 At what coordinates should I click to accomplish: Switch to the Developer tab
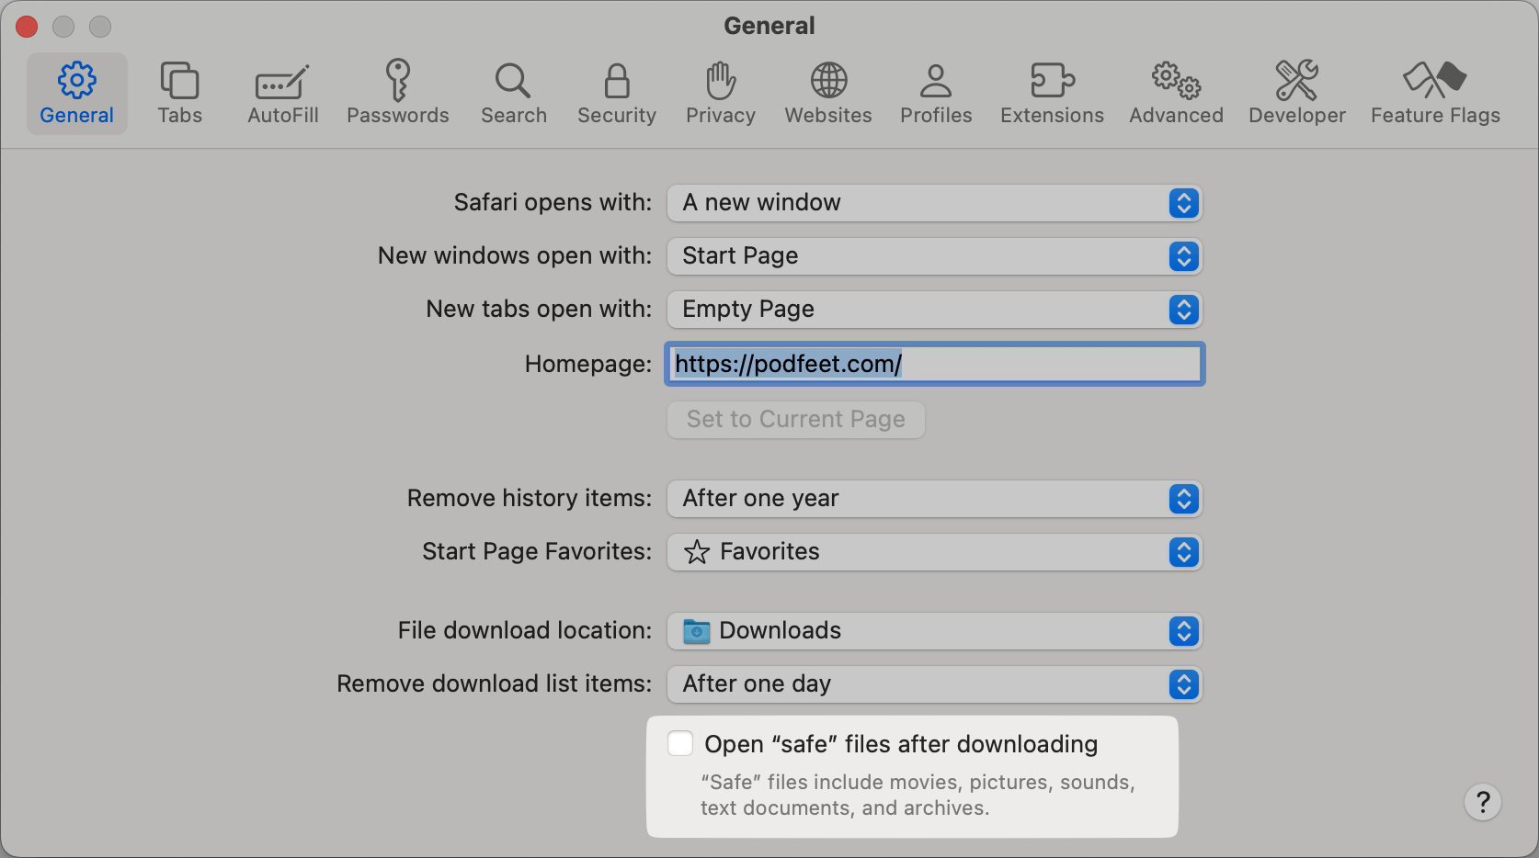[1296, 94]
